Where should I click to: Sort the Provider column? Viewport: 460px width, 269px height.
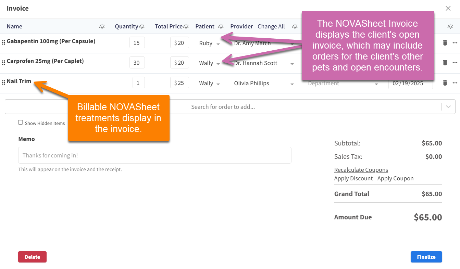pyautogui.click(x=295, y=26)
